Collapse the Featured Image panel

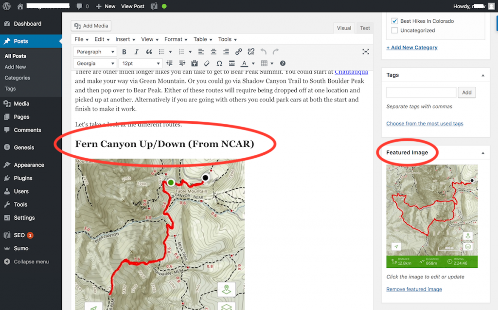click(483, 153)
